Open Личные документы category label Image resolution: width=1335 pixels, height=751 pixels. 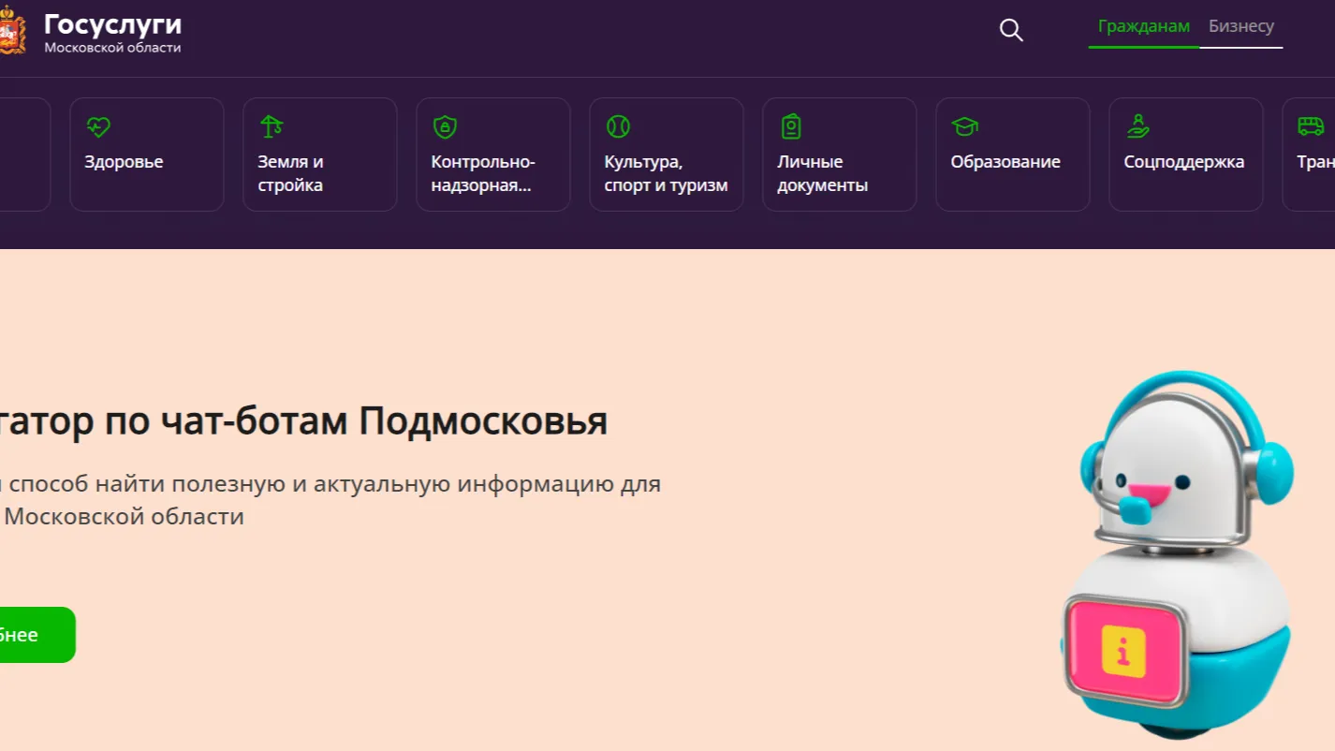click(x=822, y=173)
